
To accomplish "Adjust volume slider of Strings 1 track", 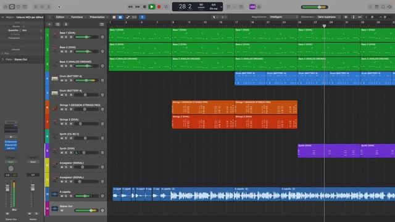I will pyautogui.click(x=86, y=109).
